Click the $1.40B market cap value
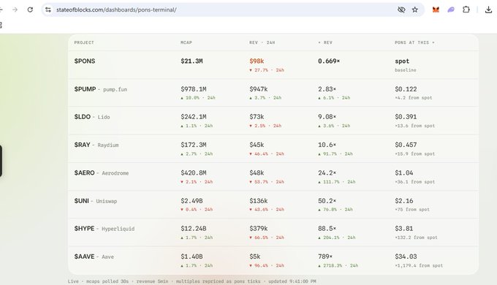This screenshot has width=497, height=285. coord(191,256)
